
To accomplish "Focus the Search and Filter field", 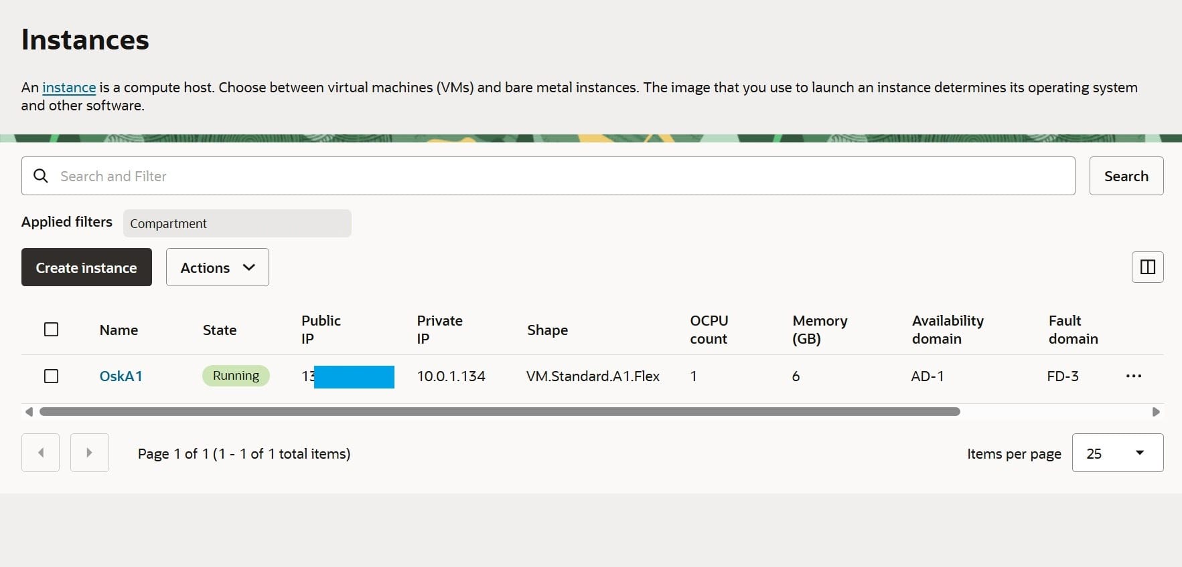I will tap(563, 176).
